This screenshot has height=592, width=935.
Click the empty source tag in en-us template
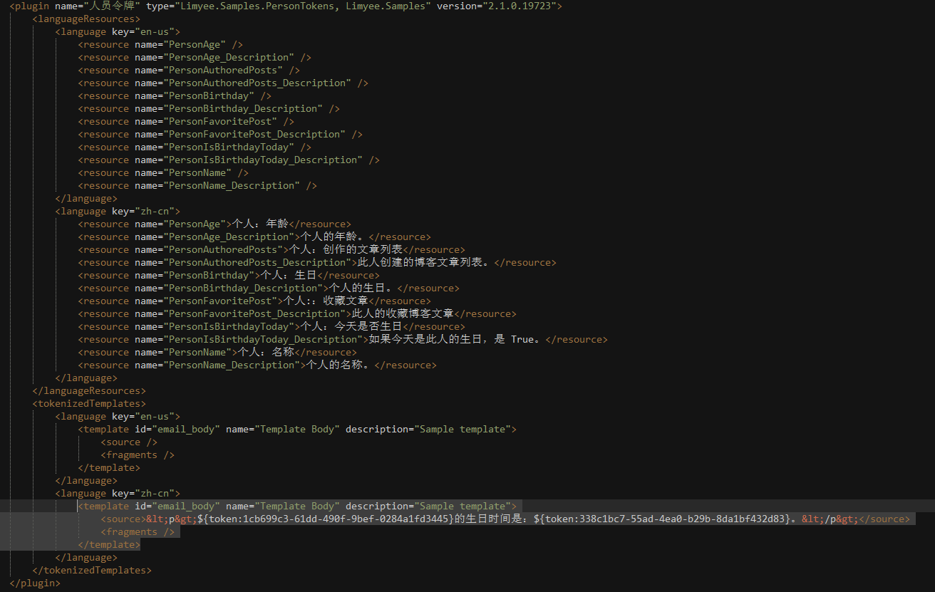click(129, 442)
